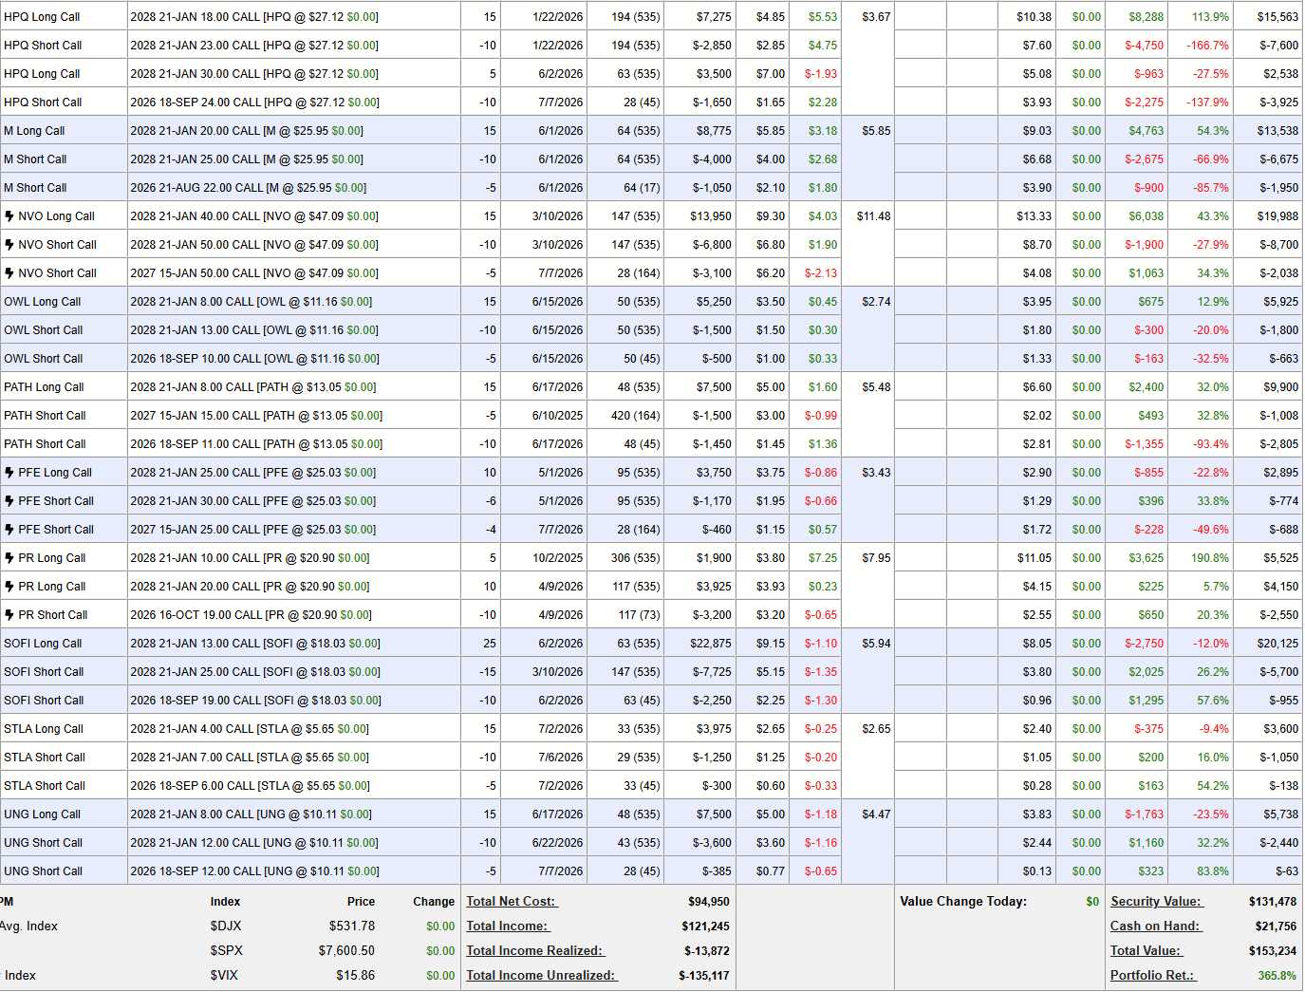The height and width of the screenshot is (992, 1305).
Task: Select the STLA Long Call position name
Action: pos(44,729)
